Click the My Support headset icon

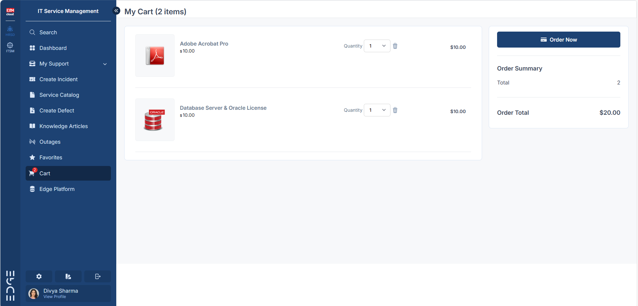(x=32, y=64)
